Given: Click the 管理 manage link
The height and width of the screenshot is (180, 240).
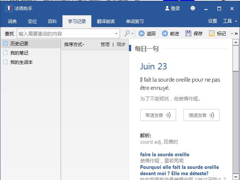Looking at the screenshot, I should click(105, 45).
